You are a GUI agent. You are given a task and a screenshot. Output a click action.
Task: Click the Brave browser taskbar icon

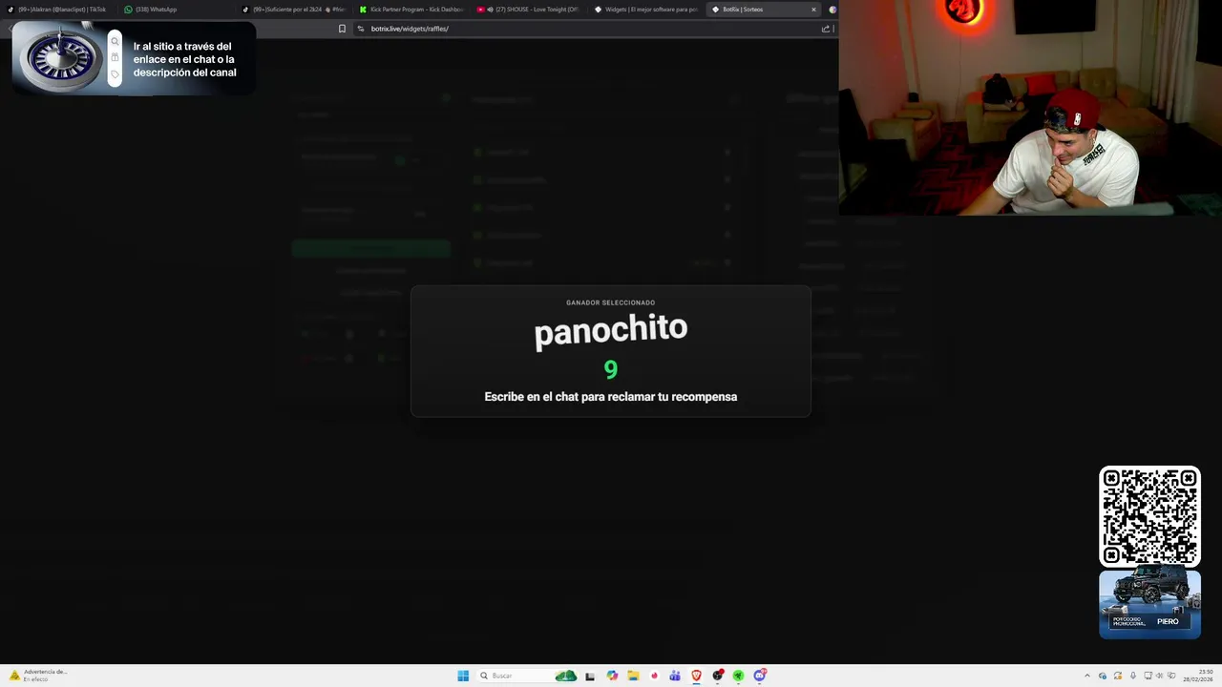point(696,676)
